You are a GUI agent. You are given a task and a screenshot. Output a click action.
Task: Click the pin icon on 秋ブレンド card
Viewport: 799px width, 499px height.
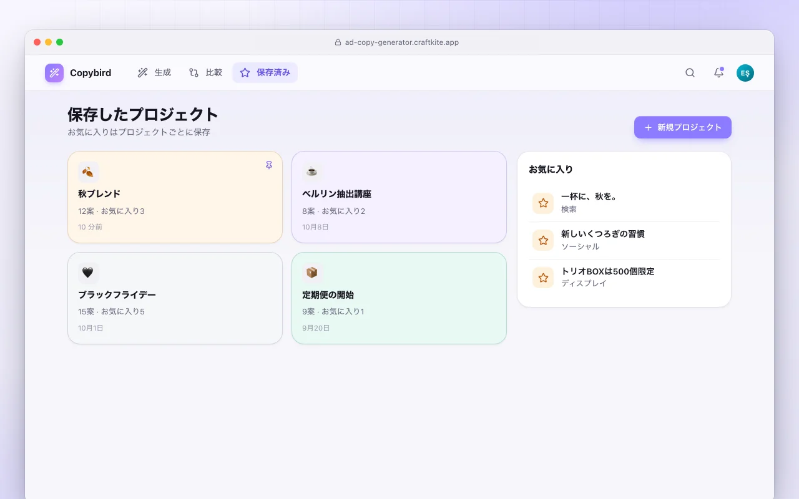point(269,165)
